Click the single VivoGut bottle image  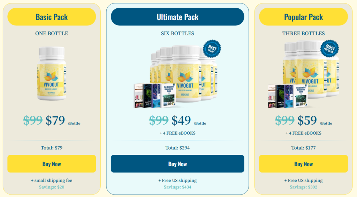(51, 74)
